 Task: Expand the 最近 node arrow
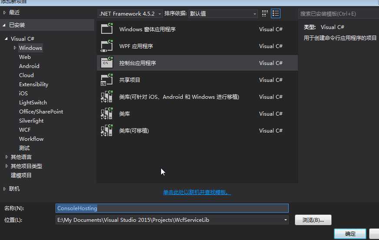4,13
